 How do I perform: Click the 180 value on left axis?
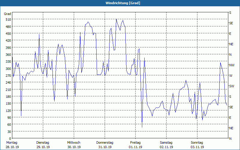coord(8,97)
